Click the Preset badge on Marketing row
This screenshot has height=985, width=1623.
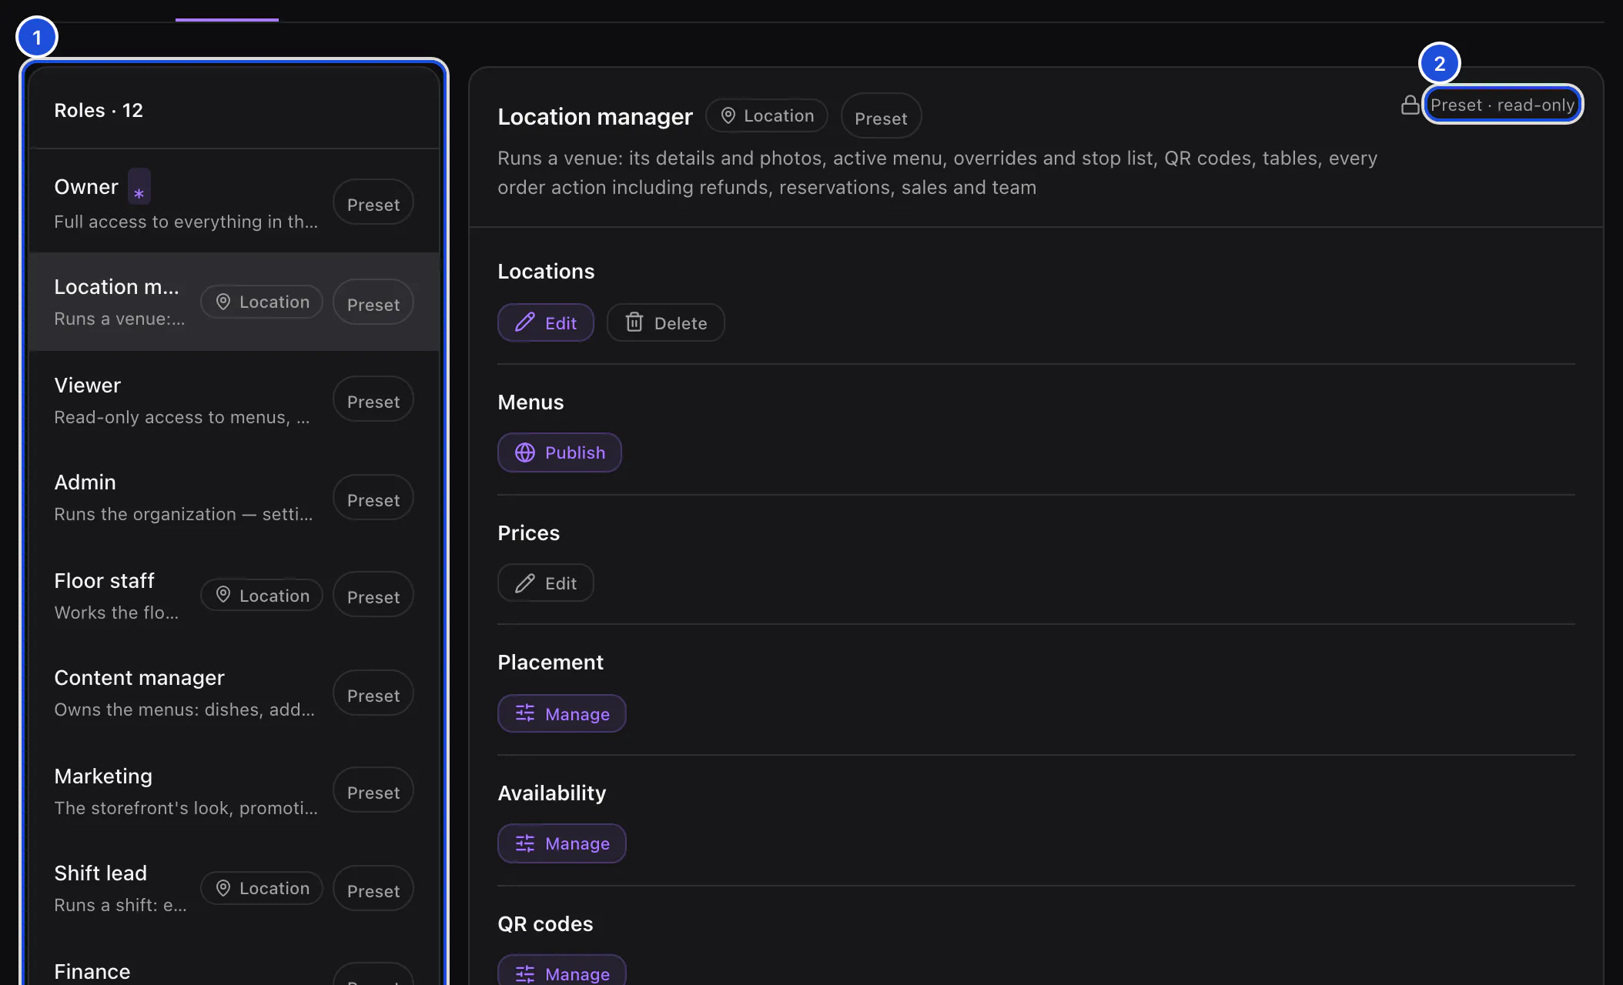coord(373,791)
